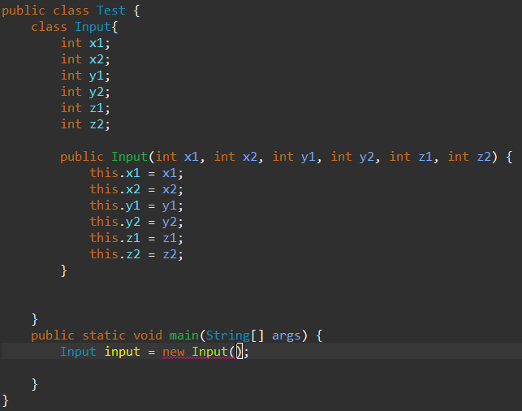Screen dimensions: 522x411
Task: Click the 'String[]' type in main signature
Action: tap(235, 335)
